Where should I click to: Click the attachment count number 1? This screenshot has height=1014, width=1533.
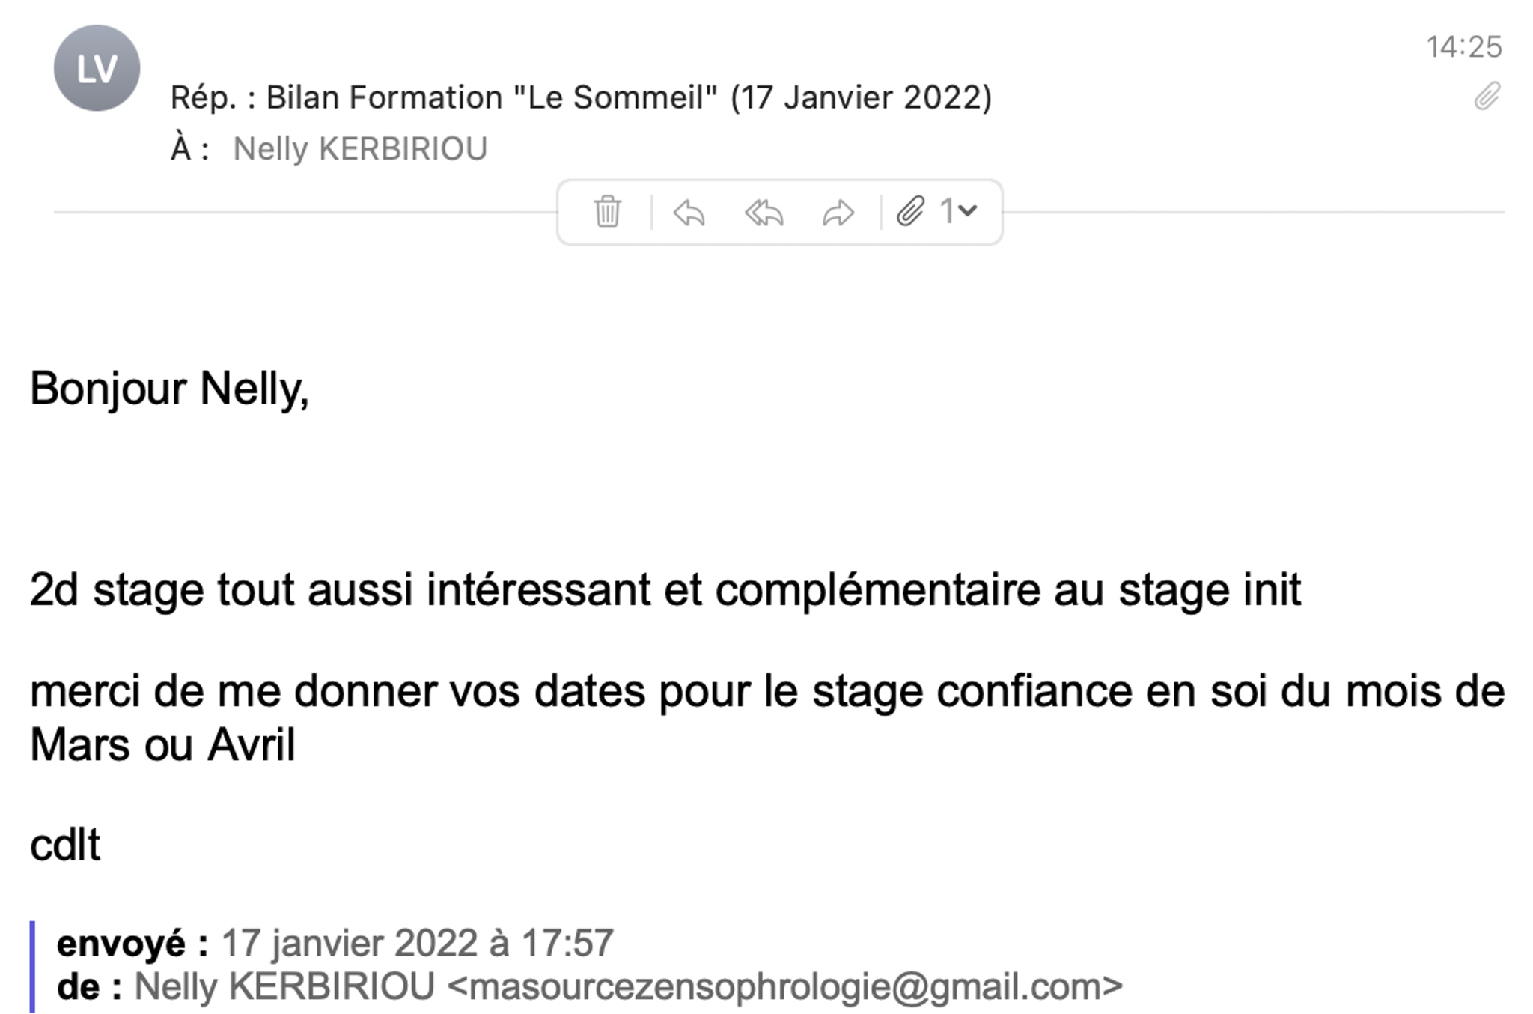point(947,212)
